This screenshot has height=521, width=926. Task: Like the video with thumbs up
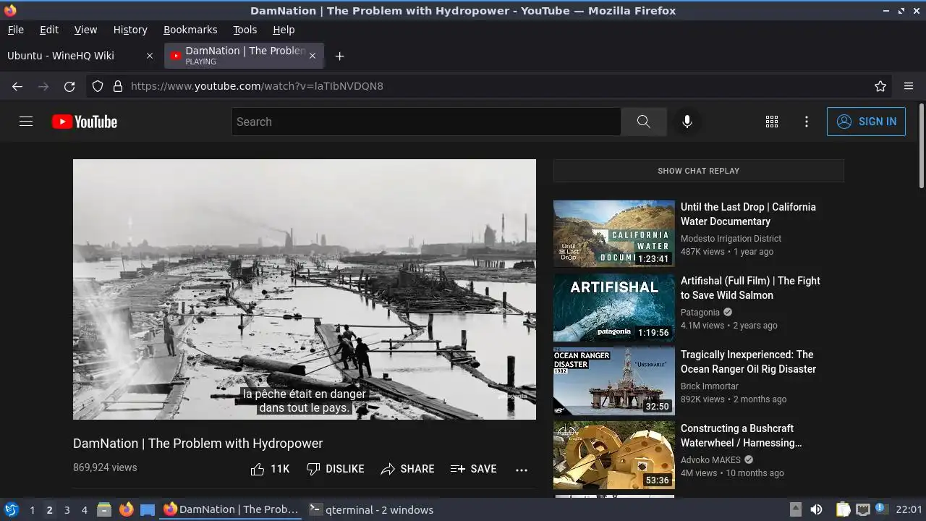[270, 469]
